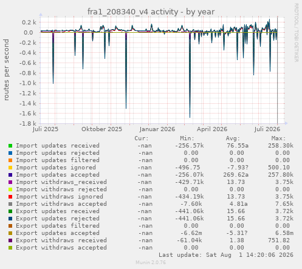Image resolution: width=302 pixels, height=269 pixels.
Task: Click the '-1.8 k' y-axis tick label
Action: (28, 123)
